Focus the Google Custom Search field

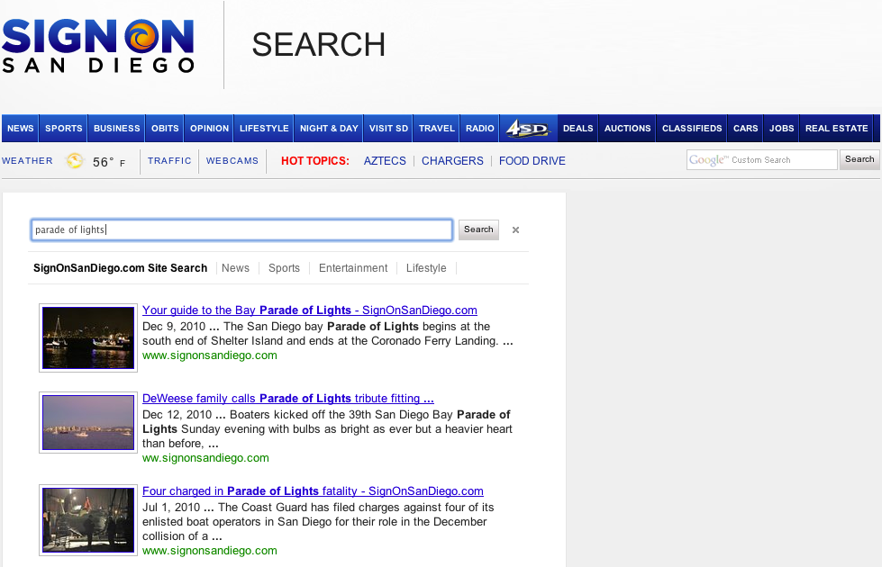coord(761,160)
